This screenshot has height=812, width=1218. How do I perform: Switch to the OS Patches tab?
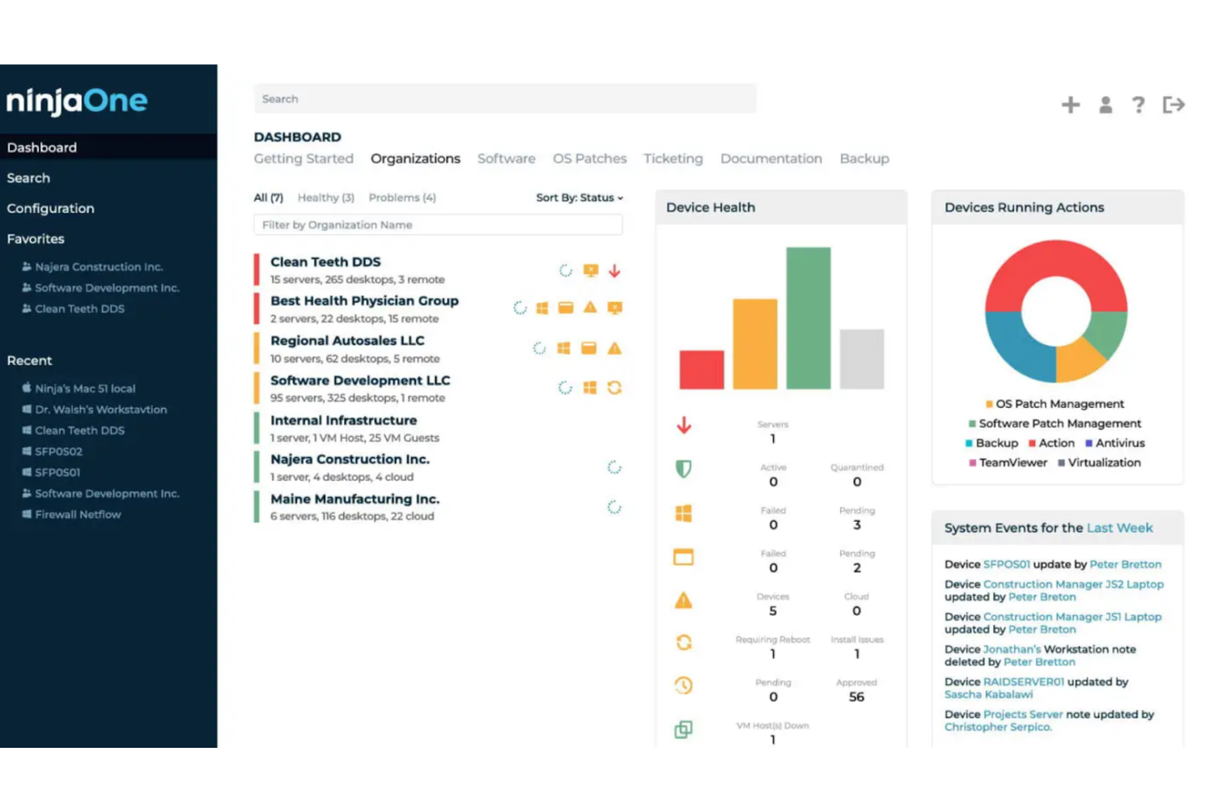589,159
